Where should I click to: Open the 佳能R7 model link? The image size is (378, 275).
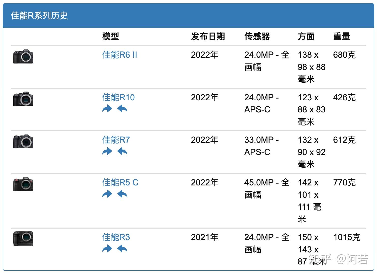tap(116, 140)
